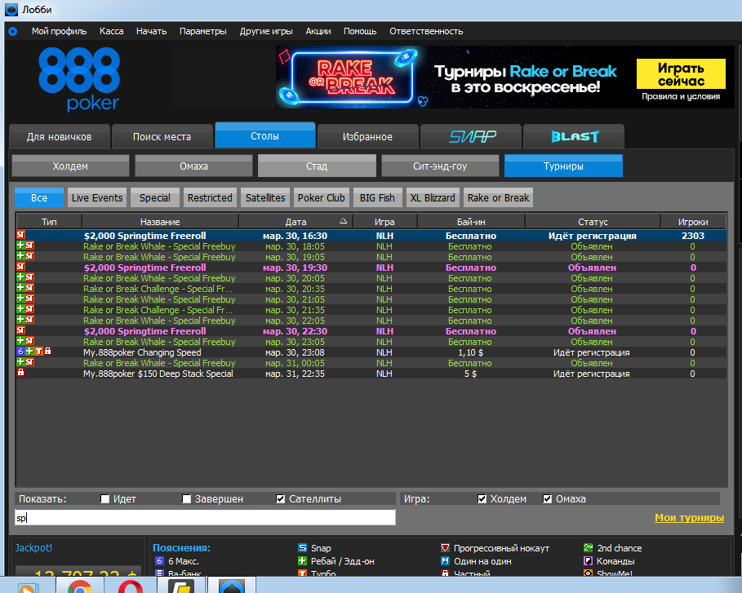Click the Прогрессивный нокаут legend icon
Screen dimensions: 742x593
446,548
